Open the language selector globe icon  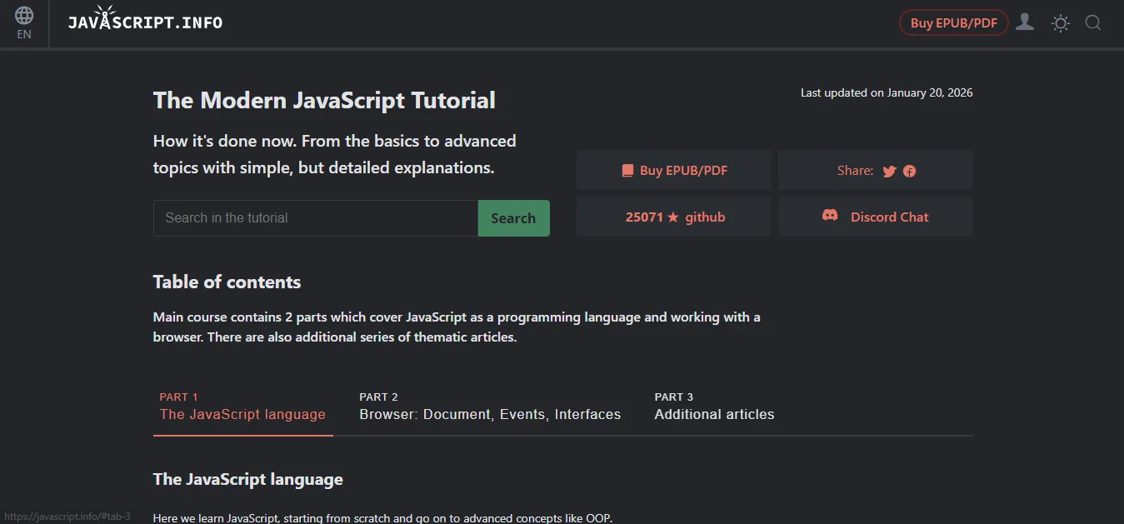coord(23,13)
